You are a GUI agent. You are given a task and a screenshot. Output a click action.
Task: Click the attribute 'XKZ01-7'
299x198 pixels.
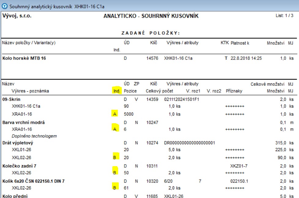click(239, 166)
